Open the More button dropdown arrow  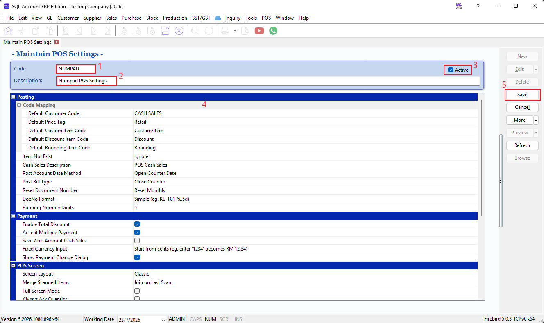pos(536,120)
